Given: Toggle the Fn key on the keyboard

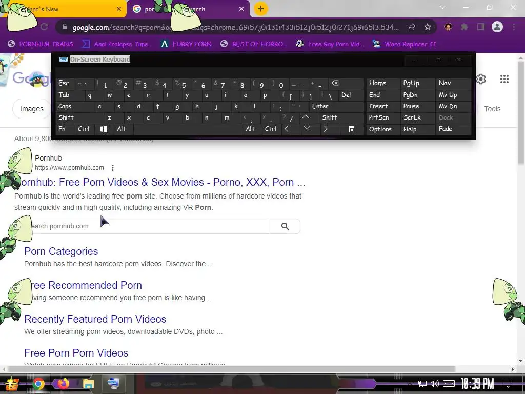Looking at the screenshot, I should (x=65, y=129).
